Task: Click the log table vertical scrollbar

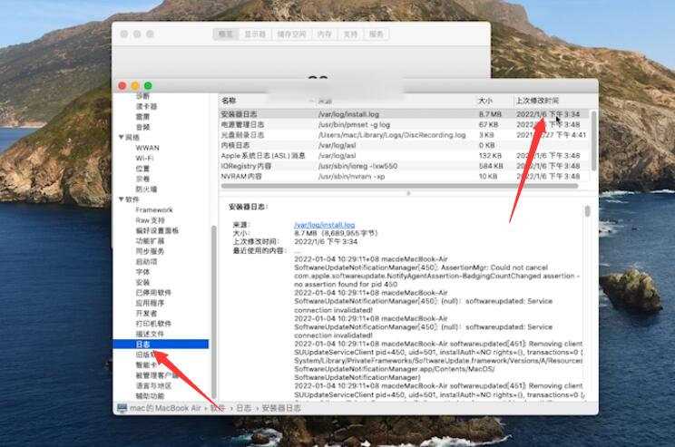Action: [594, 140]
